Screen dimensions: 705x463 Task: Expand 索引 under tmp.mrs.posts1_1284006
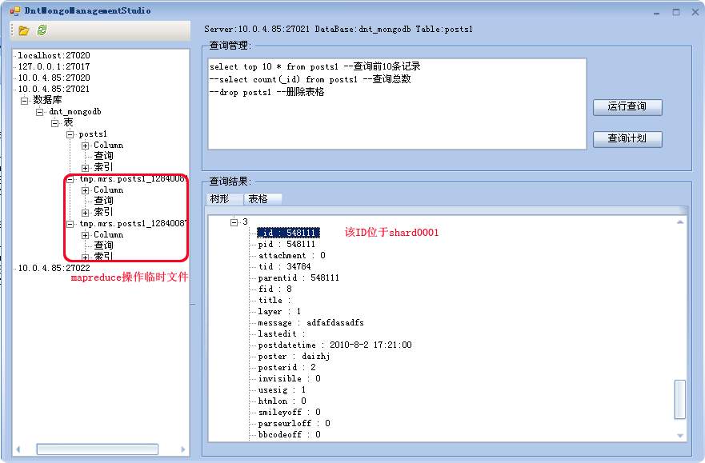point(85,213)
